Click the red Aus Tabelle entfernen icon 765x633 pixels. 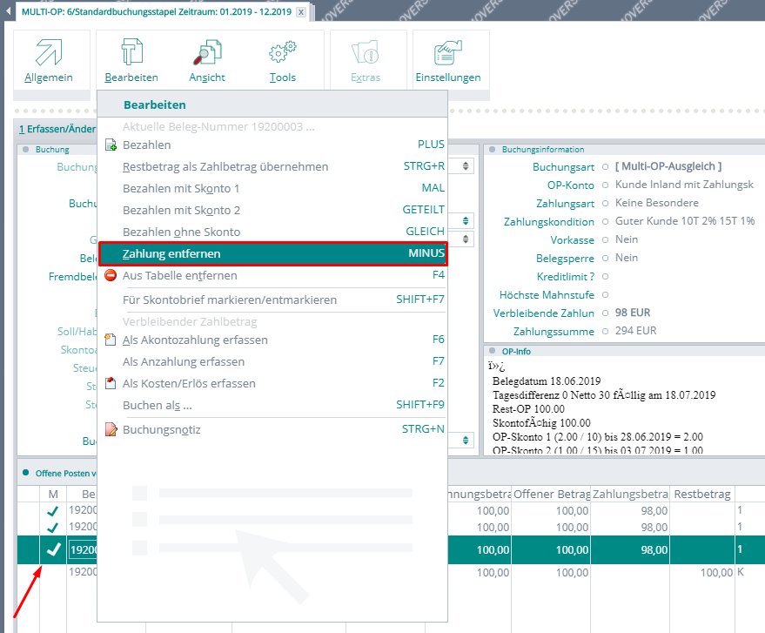click(x=111, y=276)
